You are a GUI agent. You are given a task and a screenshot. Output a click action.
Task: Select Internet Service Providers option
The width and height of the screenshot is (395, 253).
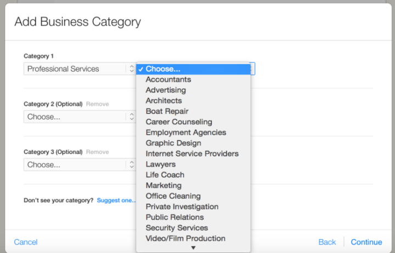click(x=192, y=153)
